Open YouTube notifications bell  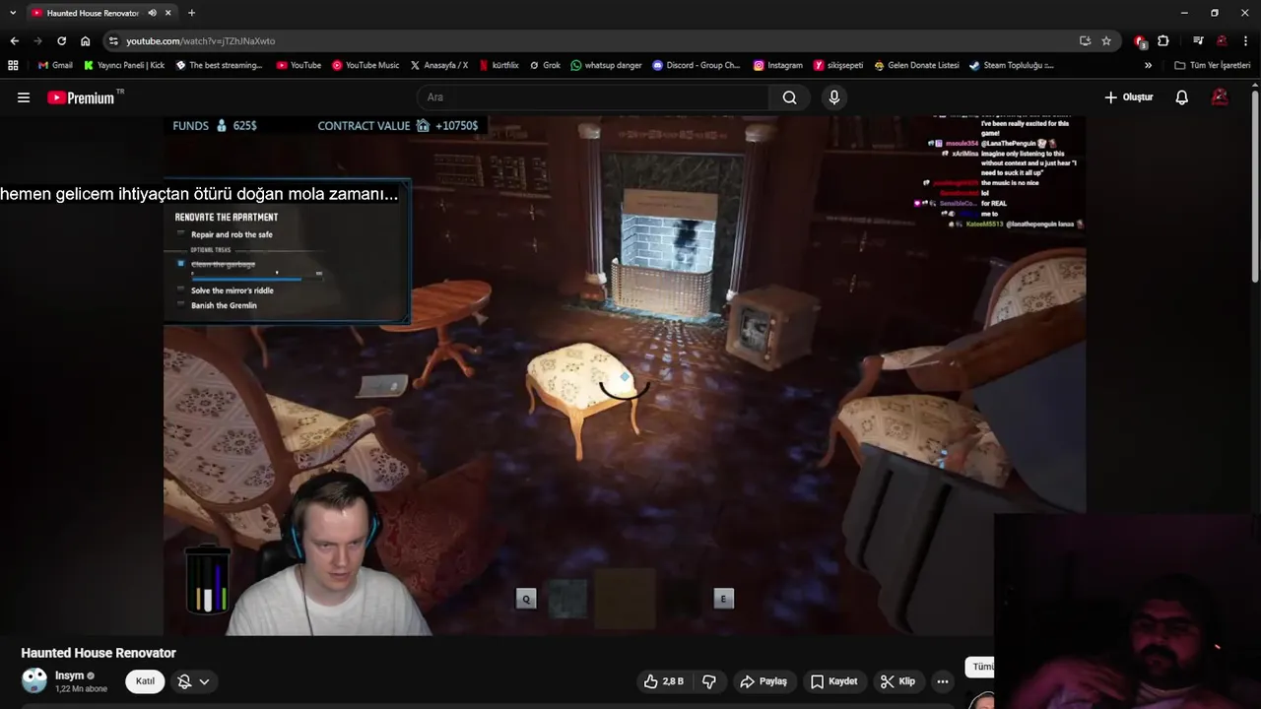click(x=1182, y=97)
